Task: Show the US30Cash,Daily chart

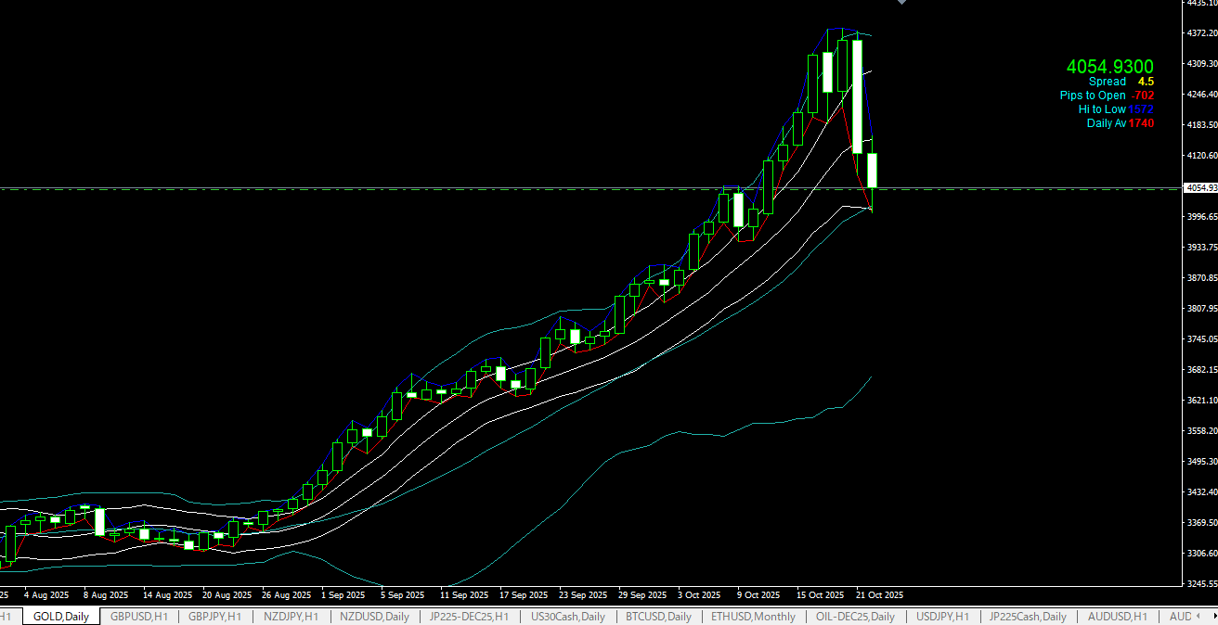Action: (x=567, y=617)
